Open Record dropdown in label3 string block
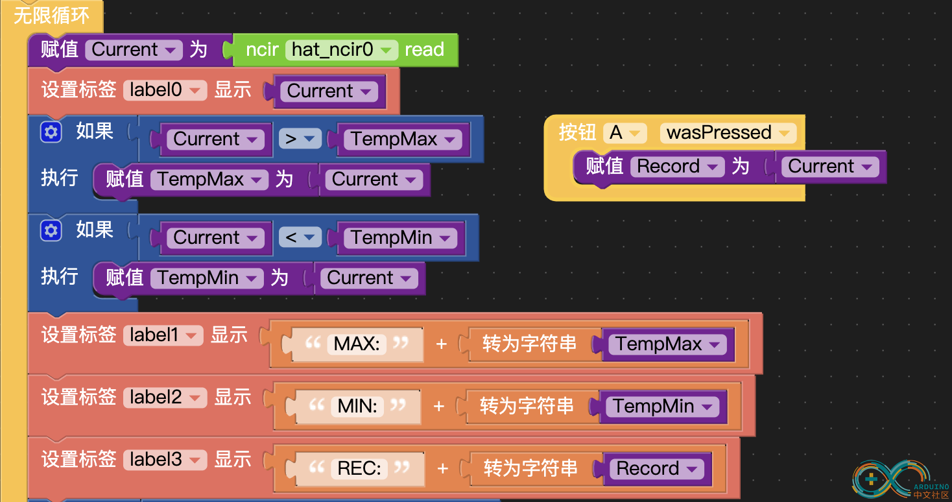 (657, 469)
